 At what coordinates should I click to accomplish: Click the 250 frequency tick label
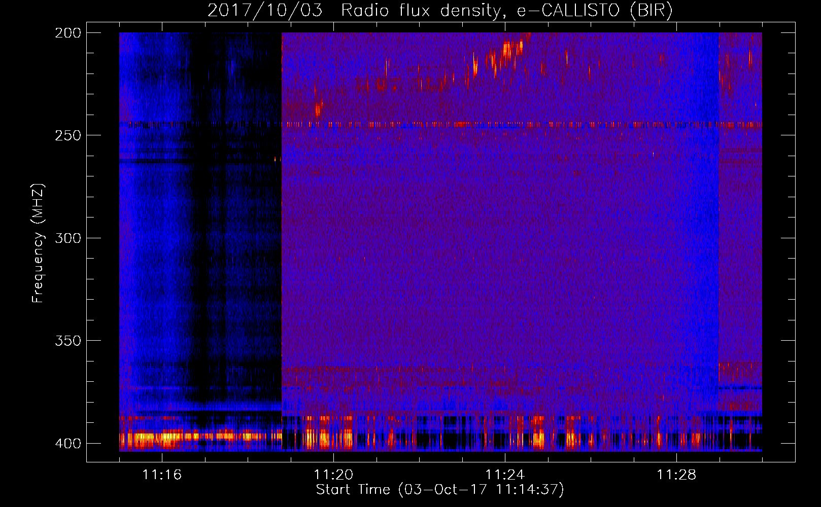67,135
